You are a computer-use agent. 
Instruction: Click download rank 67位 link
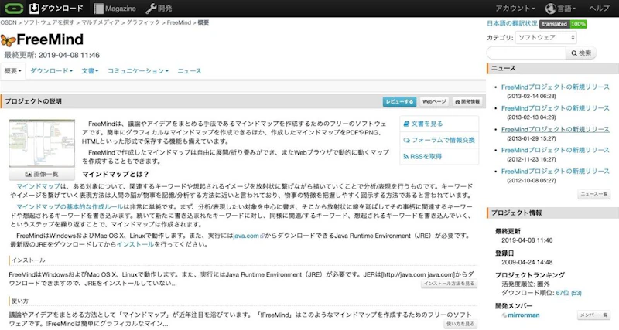tap(569, 293)
